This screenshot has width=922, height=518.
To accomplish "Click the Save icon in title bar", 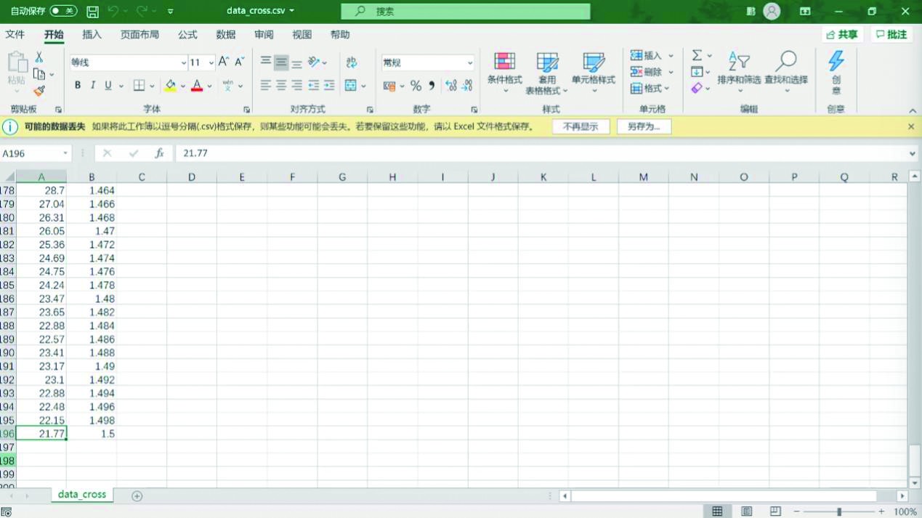I will (x=92, y=12).
